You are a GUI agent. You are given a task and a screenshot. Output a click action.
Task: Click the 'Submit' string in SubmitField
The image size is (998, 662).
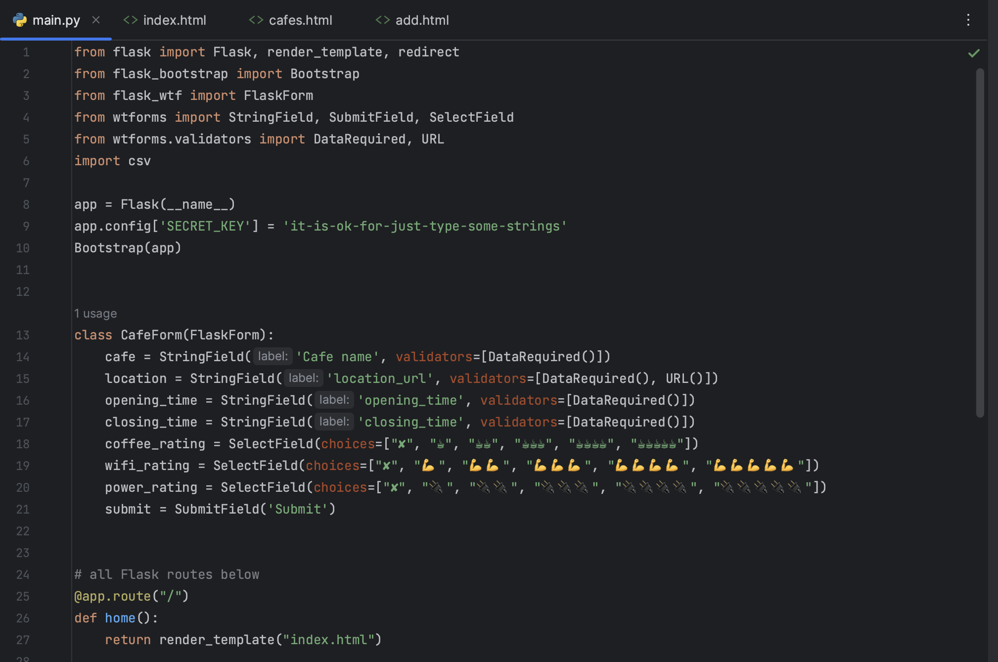click(x=298, y=509)
